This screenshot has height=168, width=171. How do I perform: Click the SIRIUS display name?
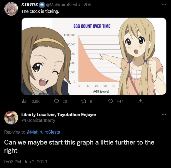[x=29, y=5]
